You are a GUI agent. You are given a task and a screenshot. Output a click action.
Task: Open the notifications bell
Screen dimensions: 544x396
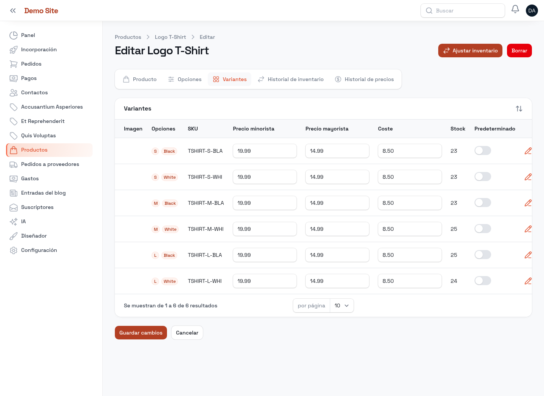[x=515, y=9]
